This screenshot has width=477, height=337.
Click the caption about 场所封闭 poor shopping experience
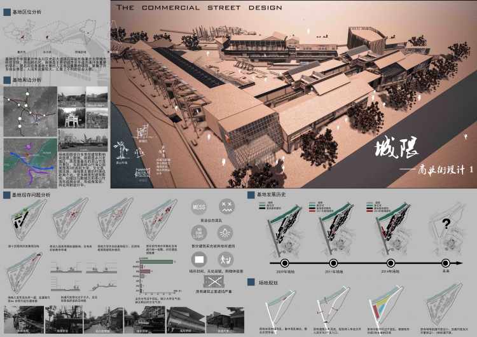[216, 271]
